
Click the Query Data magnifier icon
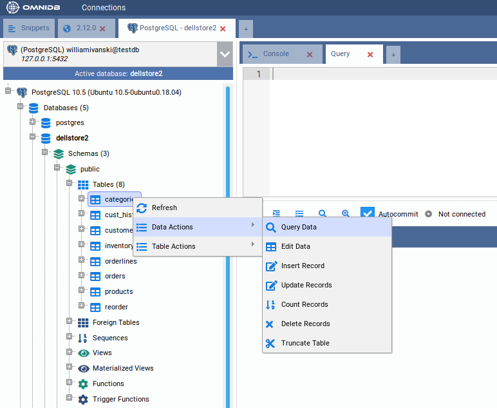click(x=271, y=228)
